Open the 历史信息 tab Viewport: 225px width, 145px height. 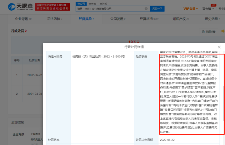pos(212,19)
